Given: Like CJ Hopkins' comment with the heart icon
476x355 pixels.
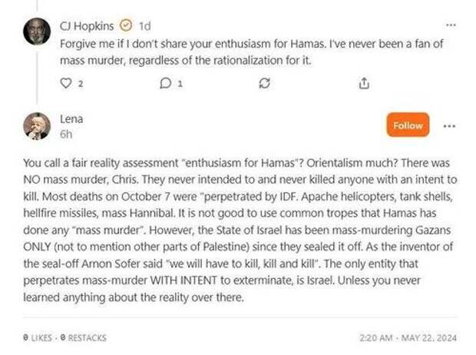Looking at the screenshot, I should point(66,84).
